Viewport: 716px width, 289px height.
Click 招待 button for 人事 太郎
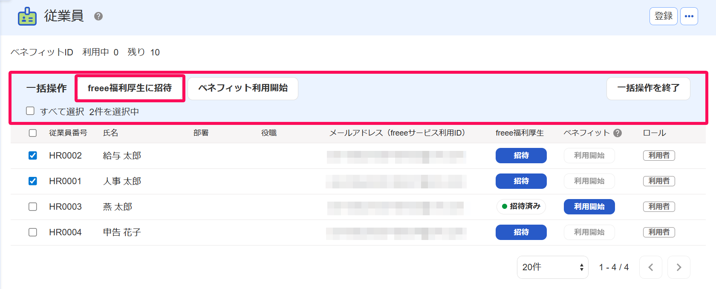[521, 181]
